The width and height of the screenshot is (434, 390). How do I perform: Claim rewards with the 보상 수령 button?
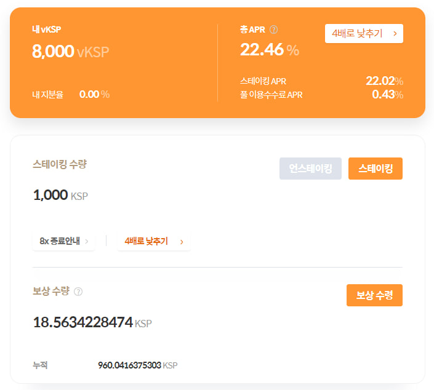click(374, 295)
